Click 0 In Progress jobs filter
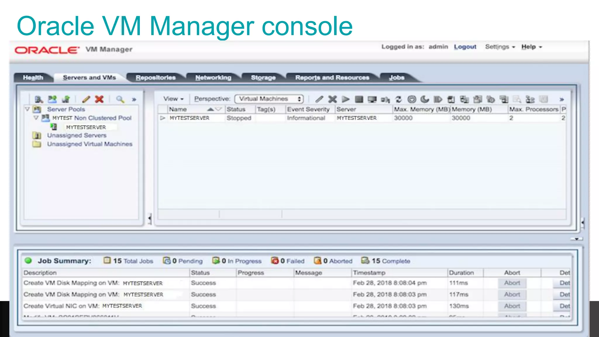 click(237, 261)
